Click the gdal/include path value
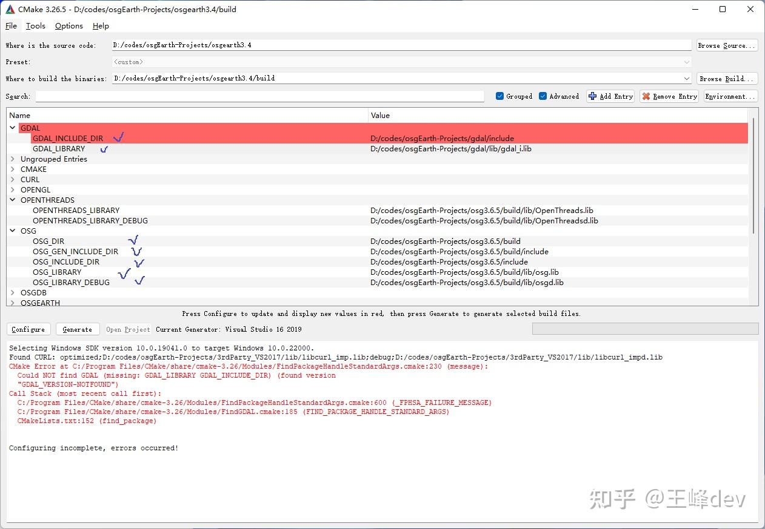This screenshot has height=529, width=765. [x=443, y=138]
